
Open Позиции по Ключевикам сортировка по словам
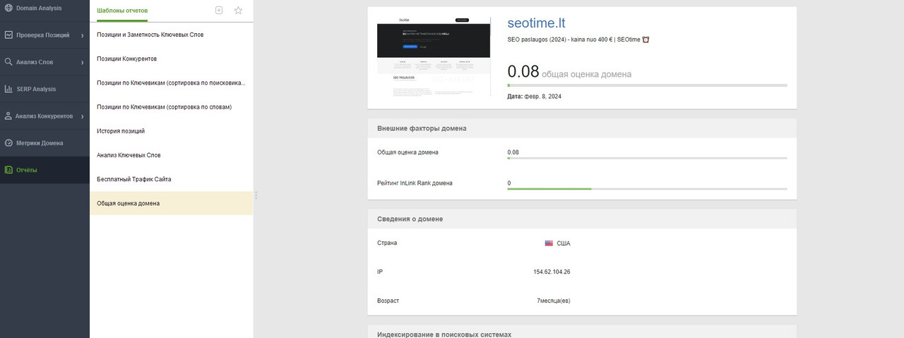tap(171, 107)
